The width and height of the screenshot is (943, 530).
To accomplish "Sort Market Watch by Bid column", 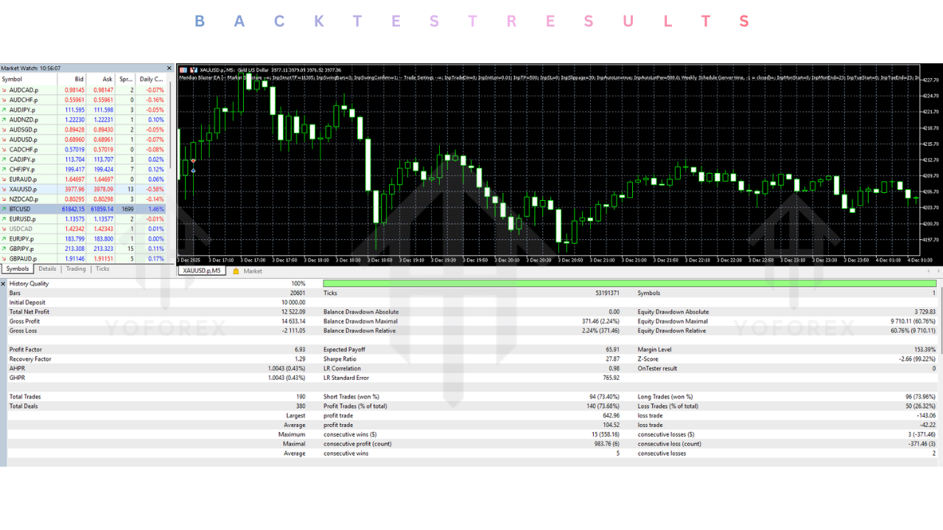I will click(71, 79).
